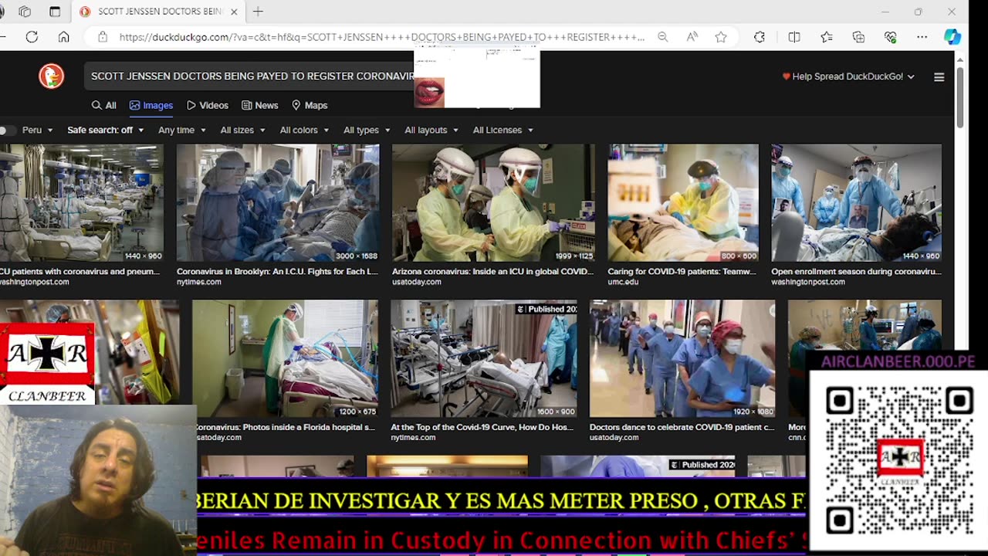This screenshot has width=988, height=556.
Task: Open Safe search: off dropdown
Action: click(106, 130)
